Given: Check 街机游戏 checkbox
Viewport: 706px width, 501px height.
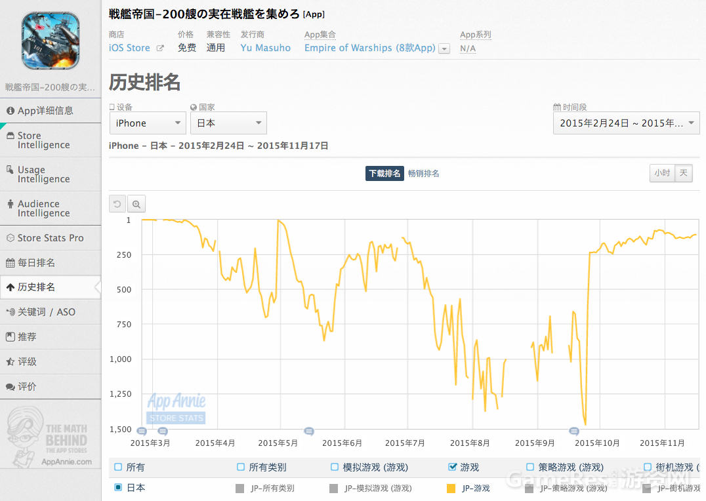Looking at the screenshot, I should (x=648, y=467).
